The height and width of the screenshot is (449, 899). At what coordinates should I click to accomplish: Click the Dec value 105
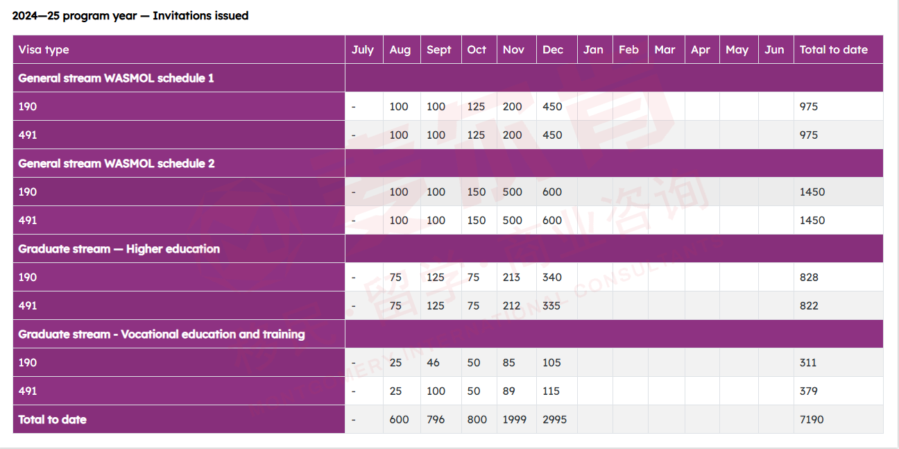click(x=551, y=363)
